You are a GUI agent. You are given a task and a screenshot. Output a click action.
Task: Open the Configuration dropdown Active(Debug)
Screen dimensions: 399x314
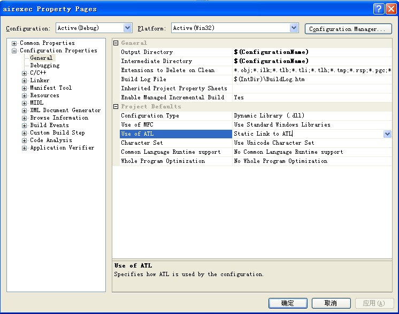127,28
